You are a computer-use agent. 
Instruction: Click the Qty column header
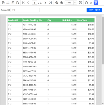55,20
